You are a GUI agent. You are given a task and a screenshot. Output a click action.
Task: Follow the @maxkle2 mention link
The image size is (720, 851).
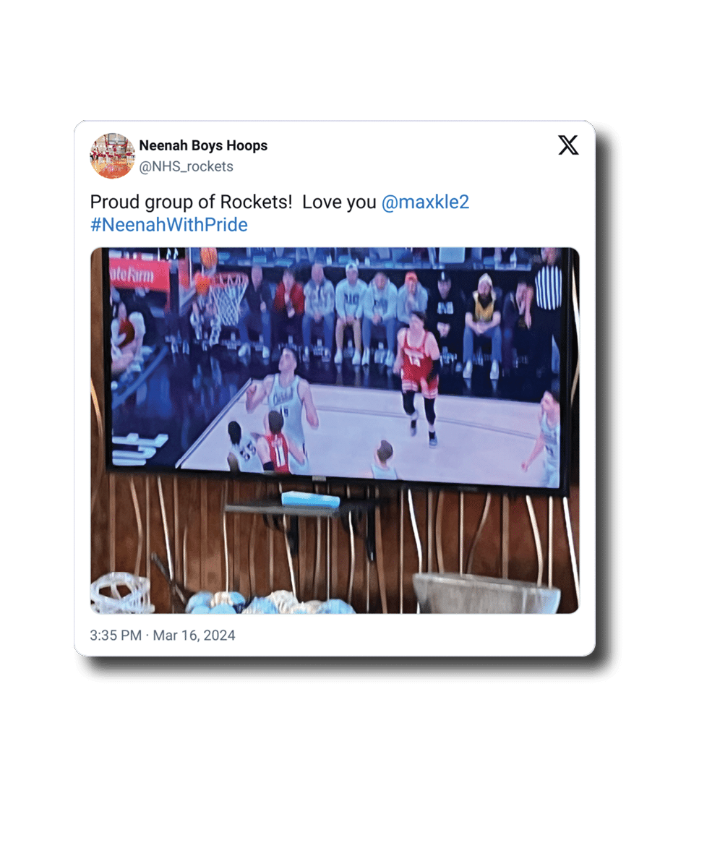click(425, 202)
